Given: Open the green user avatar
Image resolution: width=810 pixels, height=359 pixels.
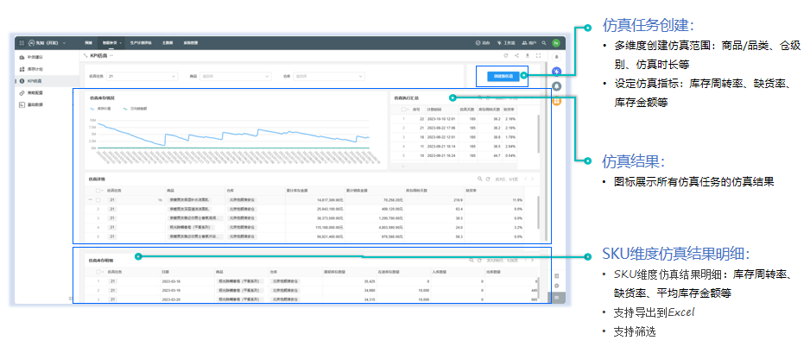Looking at the screenshot, I should [x=557, y=41].
